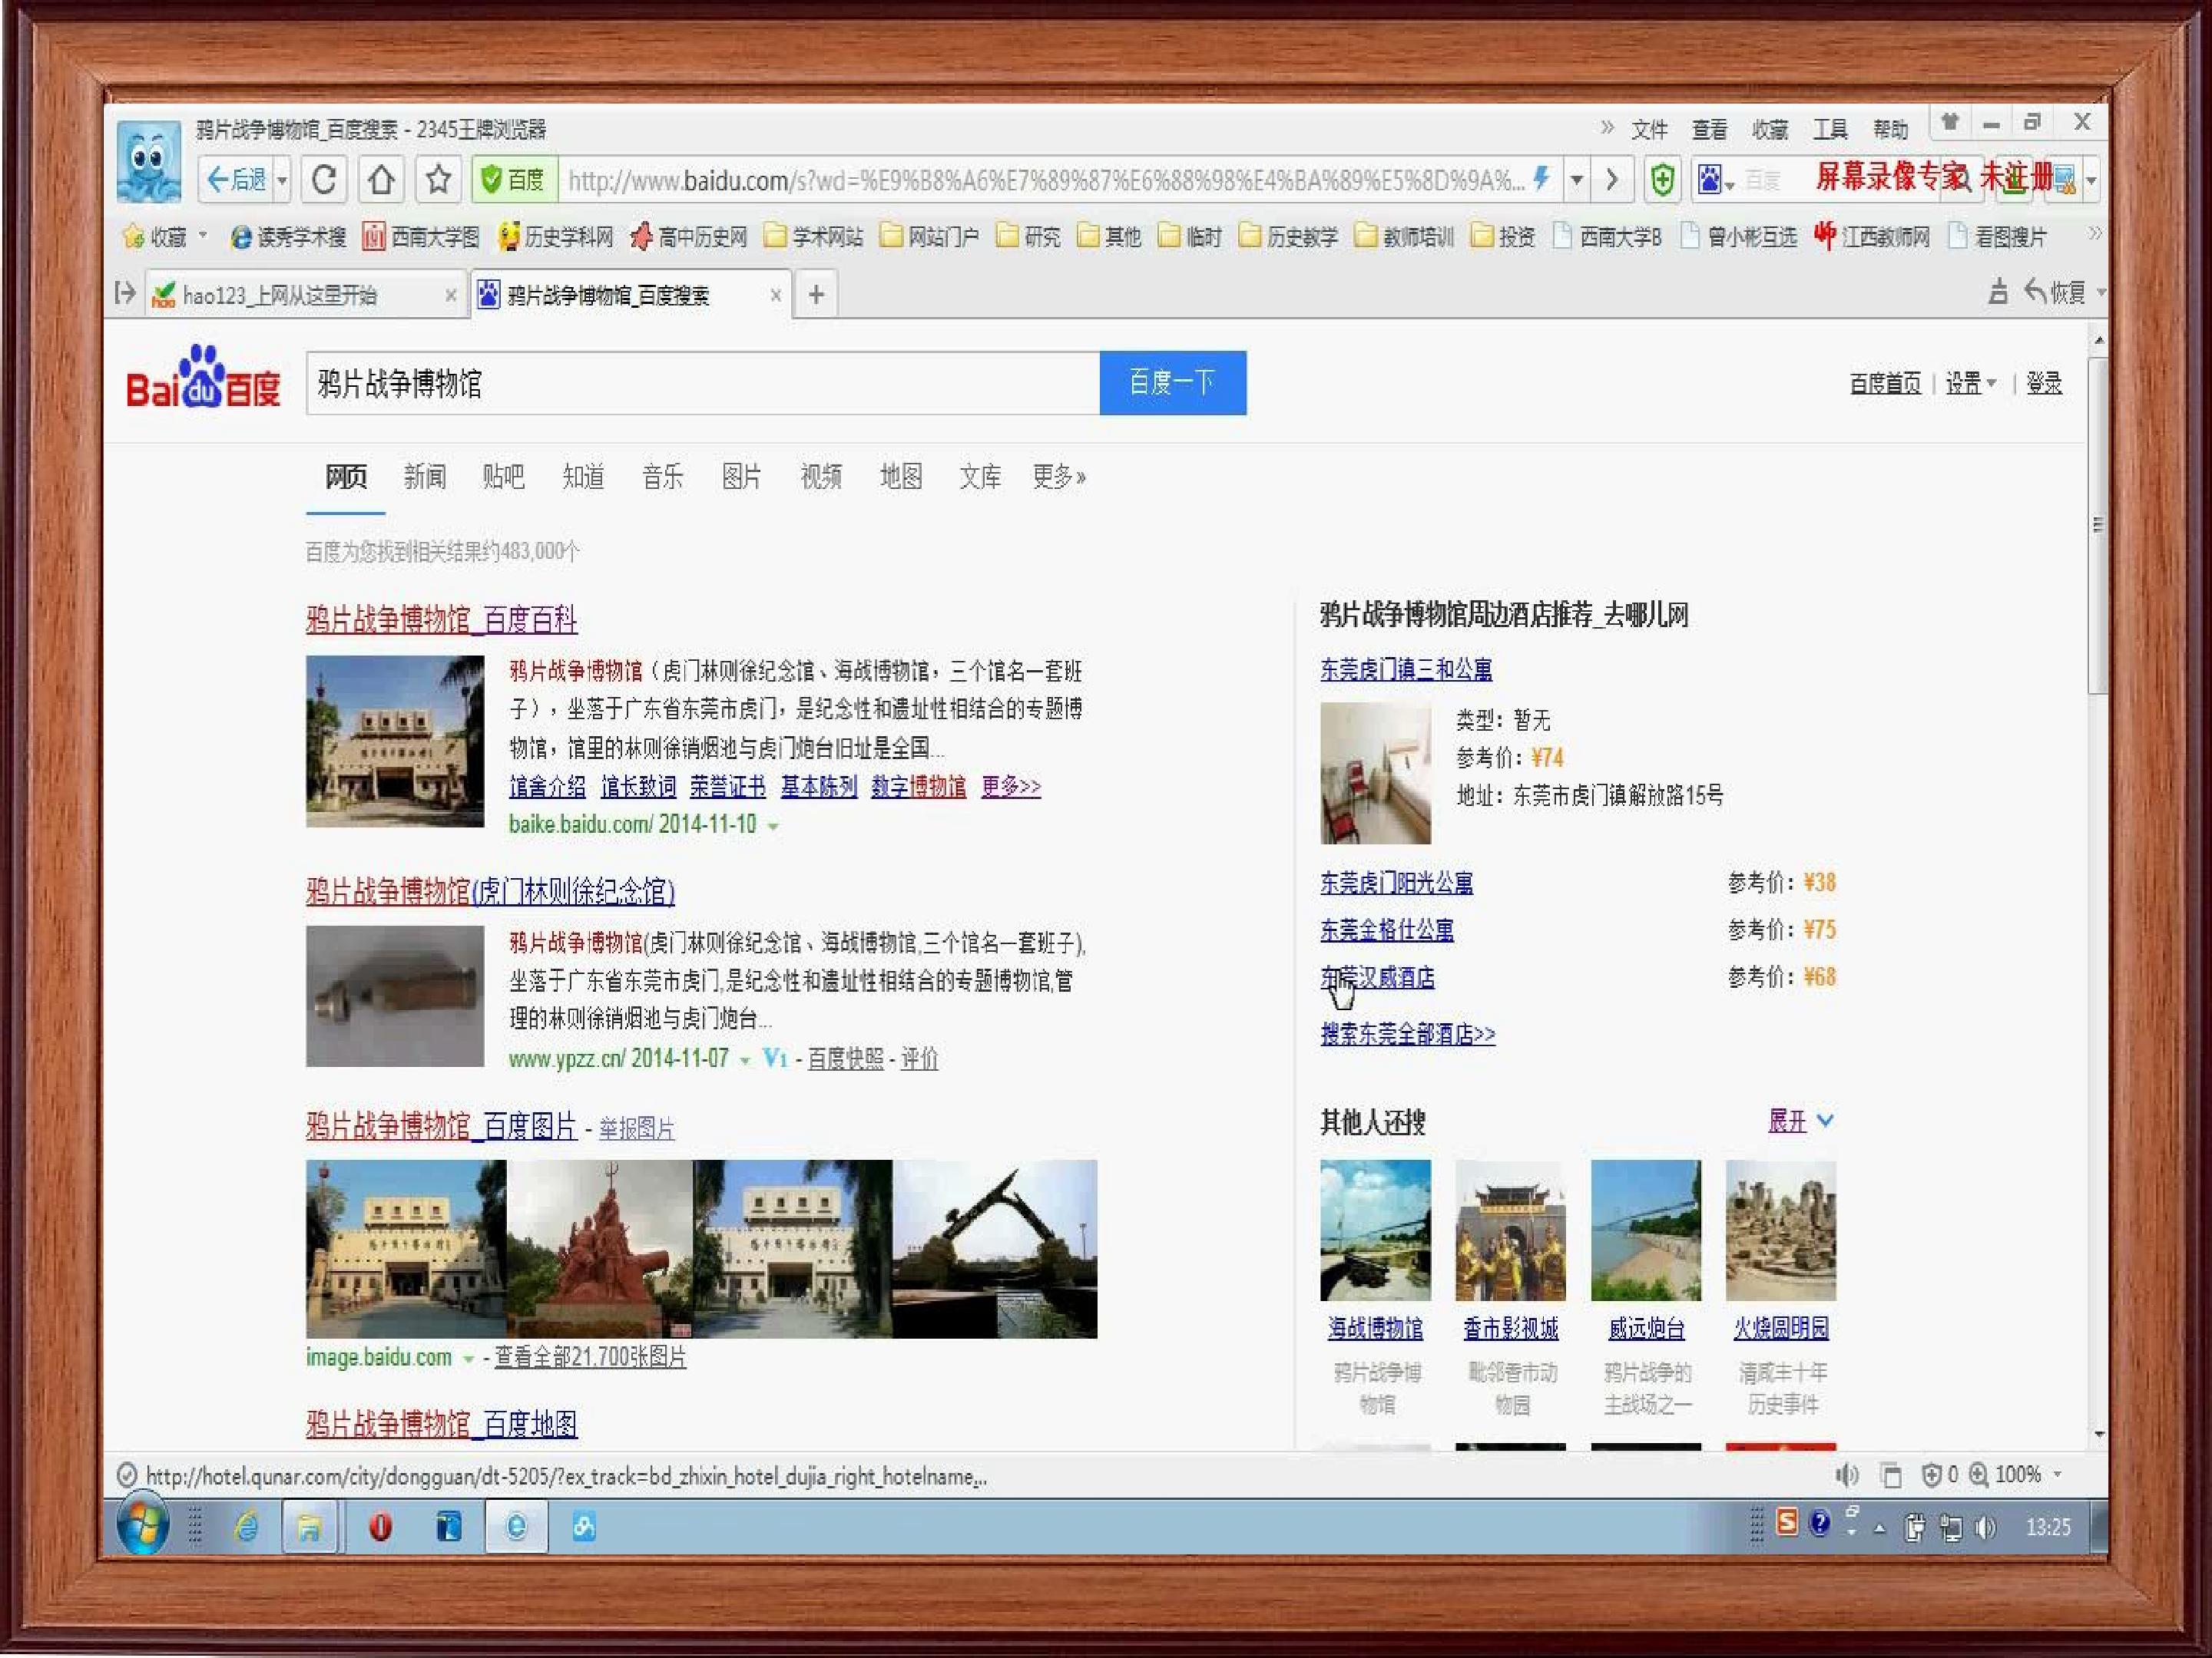Open the 工具 menu in browser

tap(1829, 129)
